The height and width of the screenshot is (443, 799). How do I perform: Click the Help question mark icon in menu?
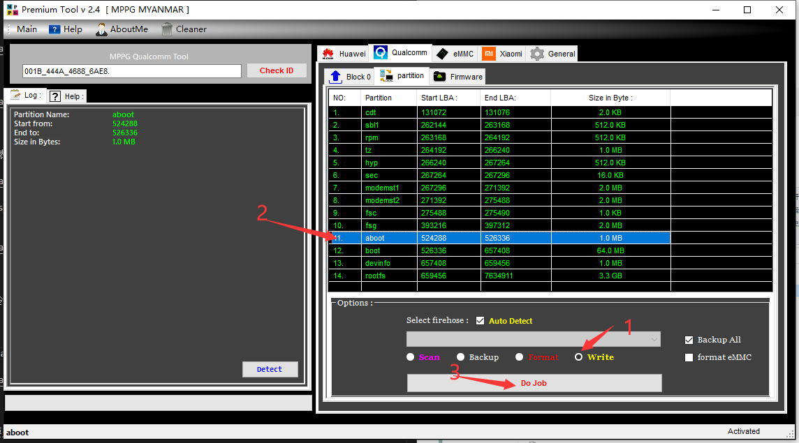point(54,29)
